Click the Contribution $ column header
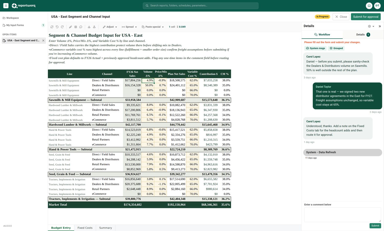 coord(209,74)
